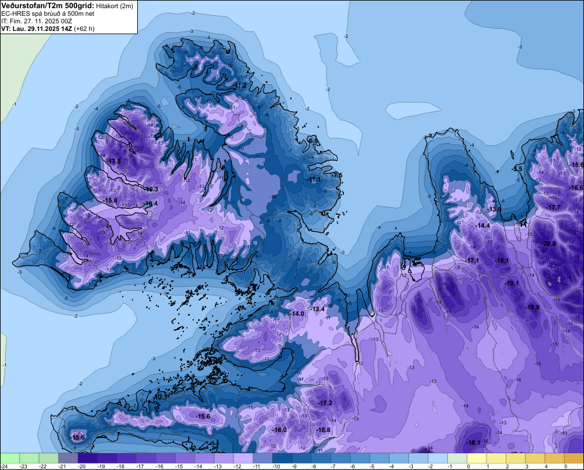Click the temperature value -13.0
Image resolution: width=584 pixels, height=470 pixels.
pos(494,209)
